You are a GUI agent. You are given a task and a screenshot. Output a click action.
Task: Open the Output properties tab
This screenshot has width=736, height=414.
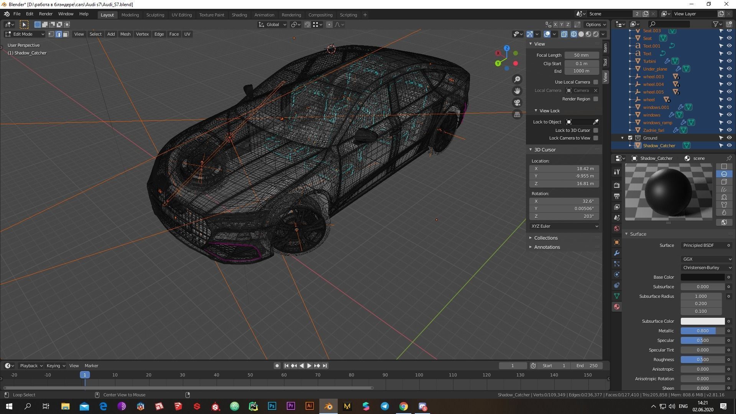[616, 196]
